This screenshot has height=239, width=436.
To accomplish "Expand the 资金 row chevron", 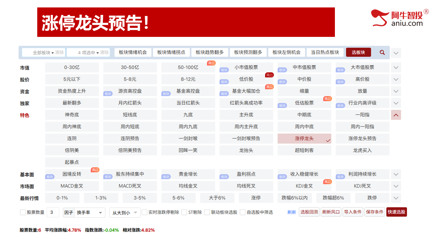I will pyautogui.click(x=396, y=91).
